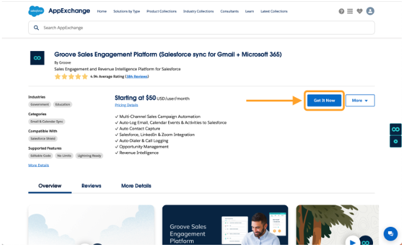Click the Groove infinity side panel icon
408x248 pixels.
[396, 129]
